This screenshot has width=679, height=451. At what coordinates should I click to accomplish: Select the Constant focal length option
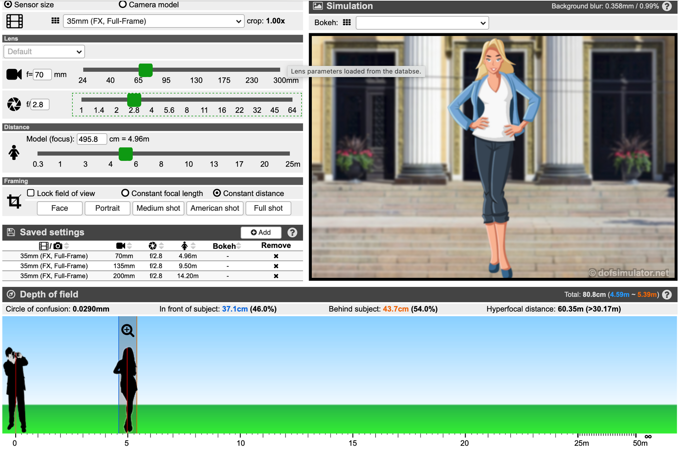(125, 193)
